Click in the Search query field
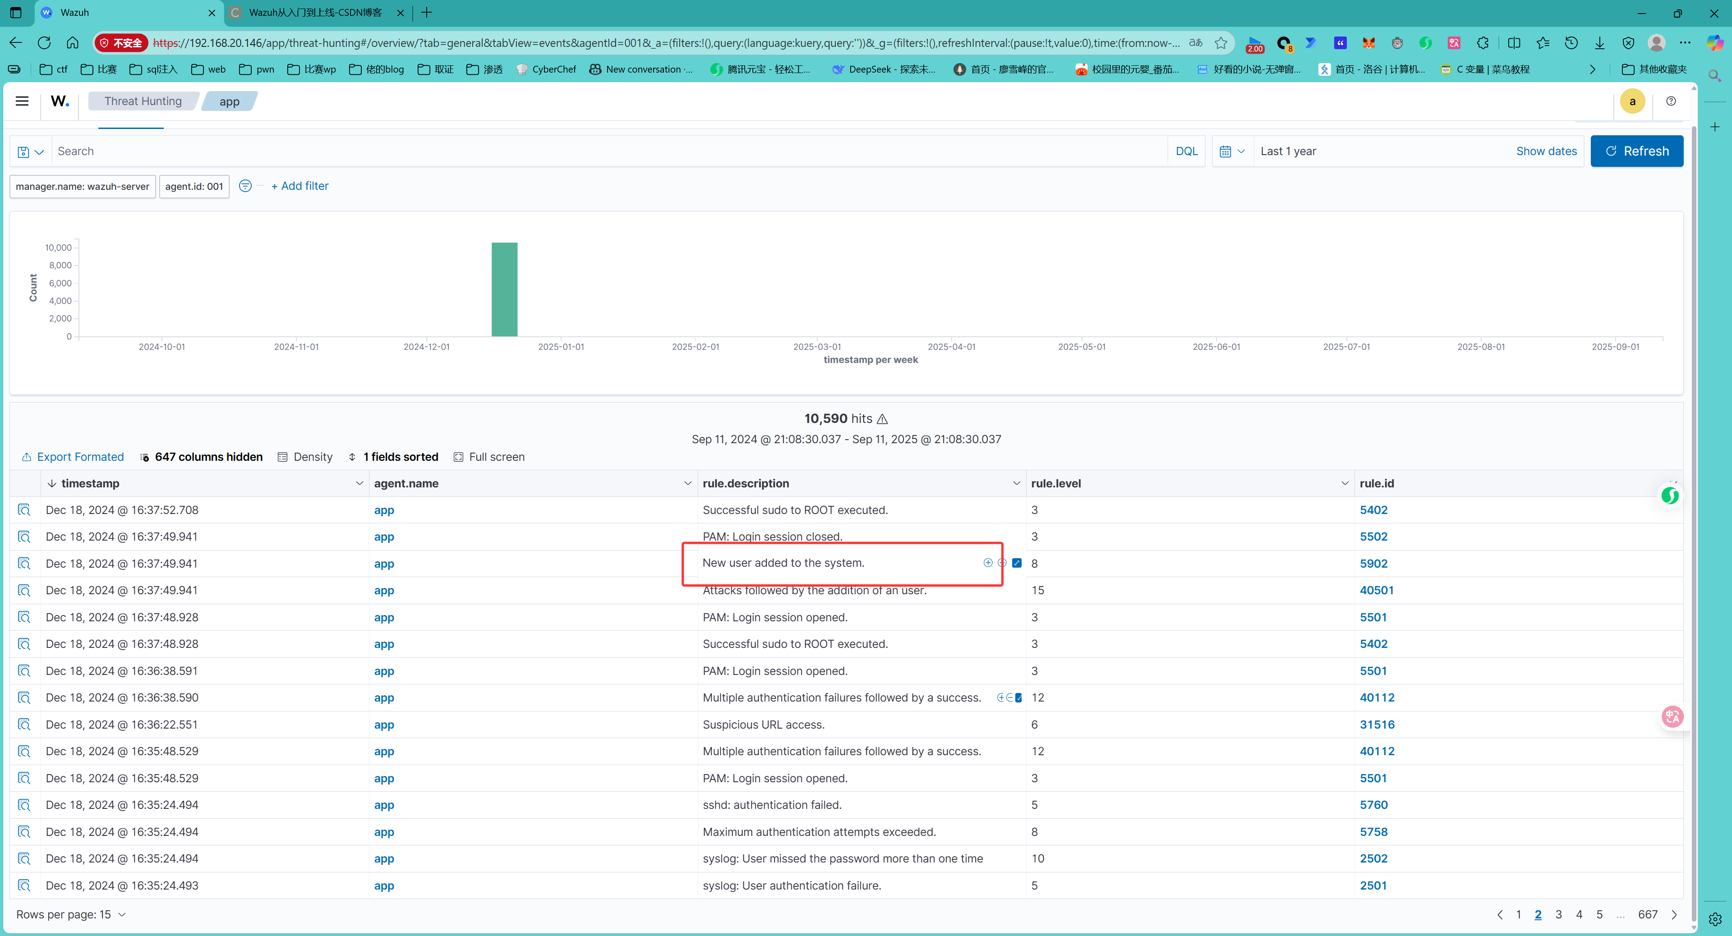The height and width of the screenshot is (936, 1732). point(605,151)
